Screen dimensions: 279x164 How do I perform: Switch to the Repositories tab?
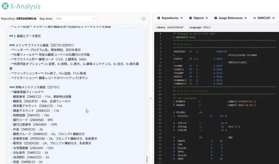tap(170, 18)
